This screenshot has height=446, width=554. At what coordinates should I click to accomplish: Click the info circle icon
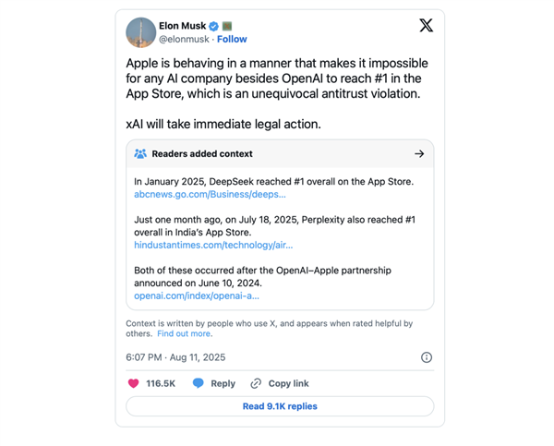(426, 357)
